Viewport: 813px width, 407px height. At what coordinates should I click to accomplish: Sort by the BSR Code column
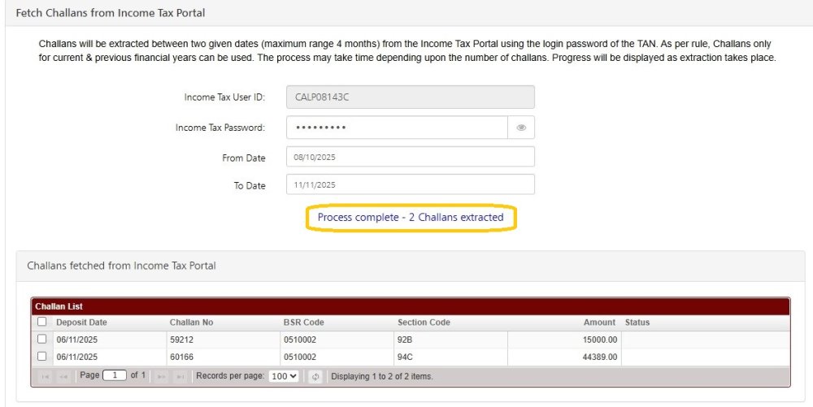tap(303, 322)
